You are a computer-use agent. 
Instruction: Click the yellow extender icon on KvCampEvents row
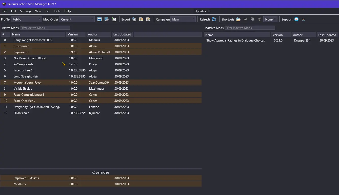pos(64,64)
